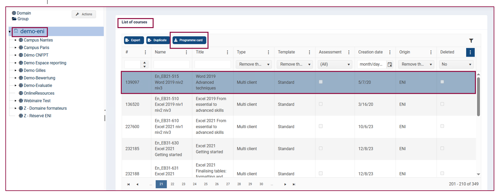Toggle Deleted checkbox for row 232185

click(442, 148)
